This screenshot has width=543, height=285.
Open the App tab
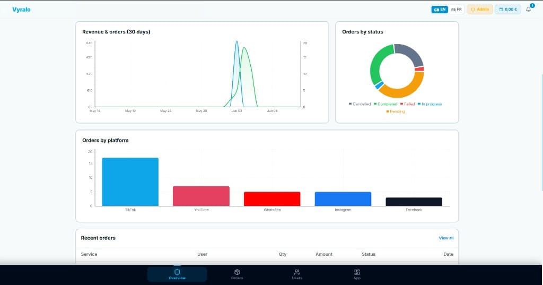(x=357, y=274)
